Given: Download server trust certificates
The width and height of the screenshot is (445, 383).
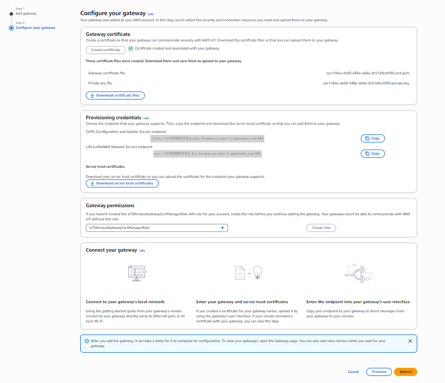Looking at the screenshot, I should [x=122, y=183].
